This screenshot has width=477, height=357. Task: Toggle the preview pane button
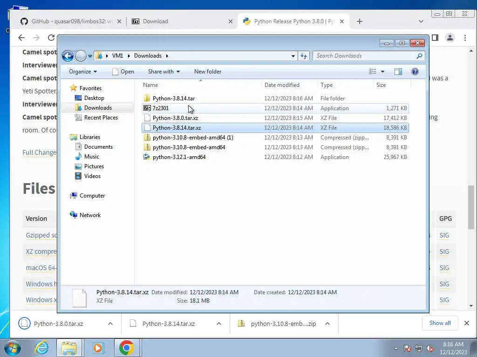click(398, 72)
